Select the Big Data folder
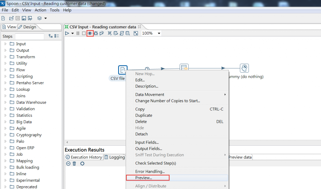Viewport: 321px width, 189px height. pyautogui.click(x=24, y=122)
